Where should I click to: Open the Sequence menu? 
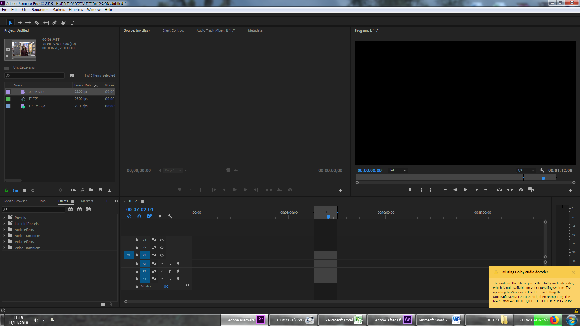(40, 10)
